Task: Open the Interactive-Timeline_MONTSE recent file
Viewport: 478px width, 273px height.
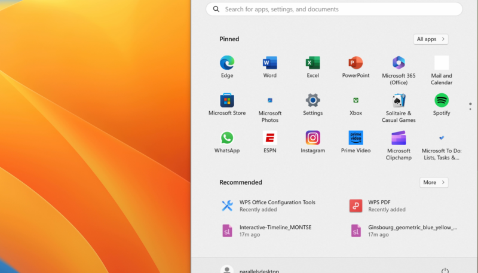Action: (275, 231)
